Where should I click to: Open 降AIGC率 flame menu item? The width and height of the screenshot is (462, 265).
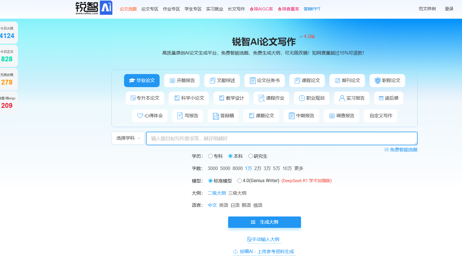pos(261,9)
